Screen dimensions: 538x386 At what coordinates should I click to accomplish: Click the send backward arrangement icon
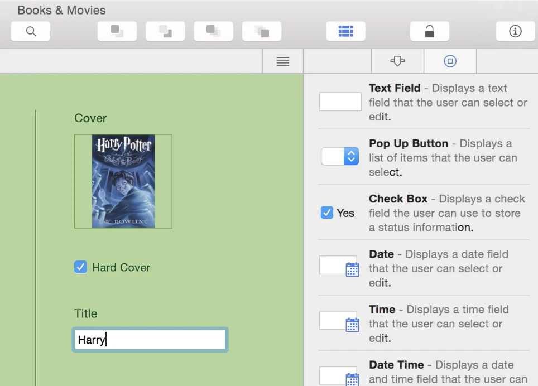coord(165,31)
